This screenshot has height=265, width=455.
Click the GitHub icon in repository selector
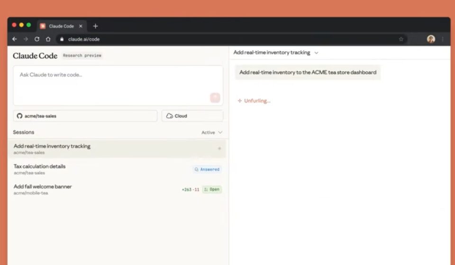[x=19, y=116]
